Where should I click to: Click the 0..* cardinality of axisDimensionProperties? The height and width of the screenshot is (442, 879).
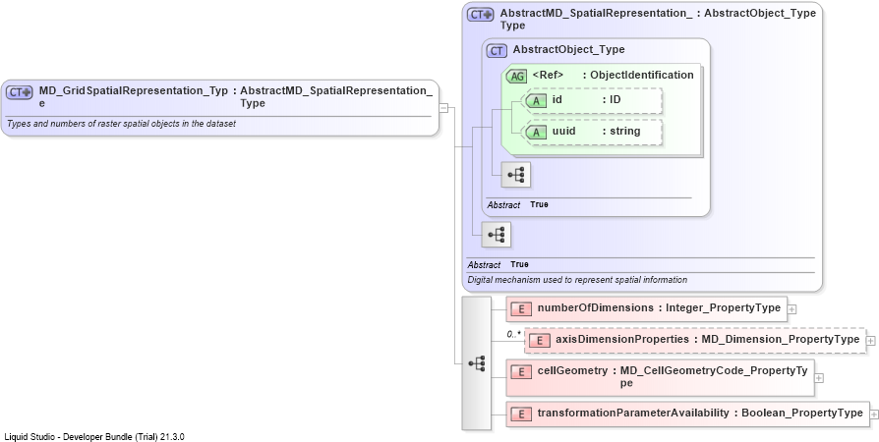[513, 334]
